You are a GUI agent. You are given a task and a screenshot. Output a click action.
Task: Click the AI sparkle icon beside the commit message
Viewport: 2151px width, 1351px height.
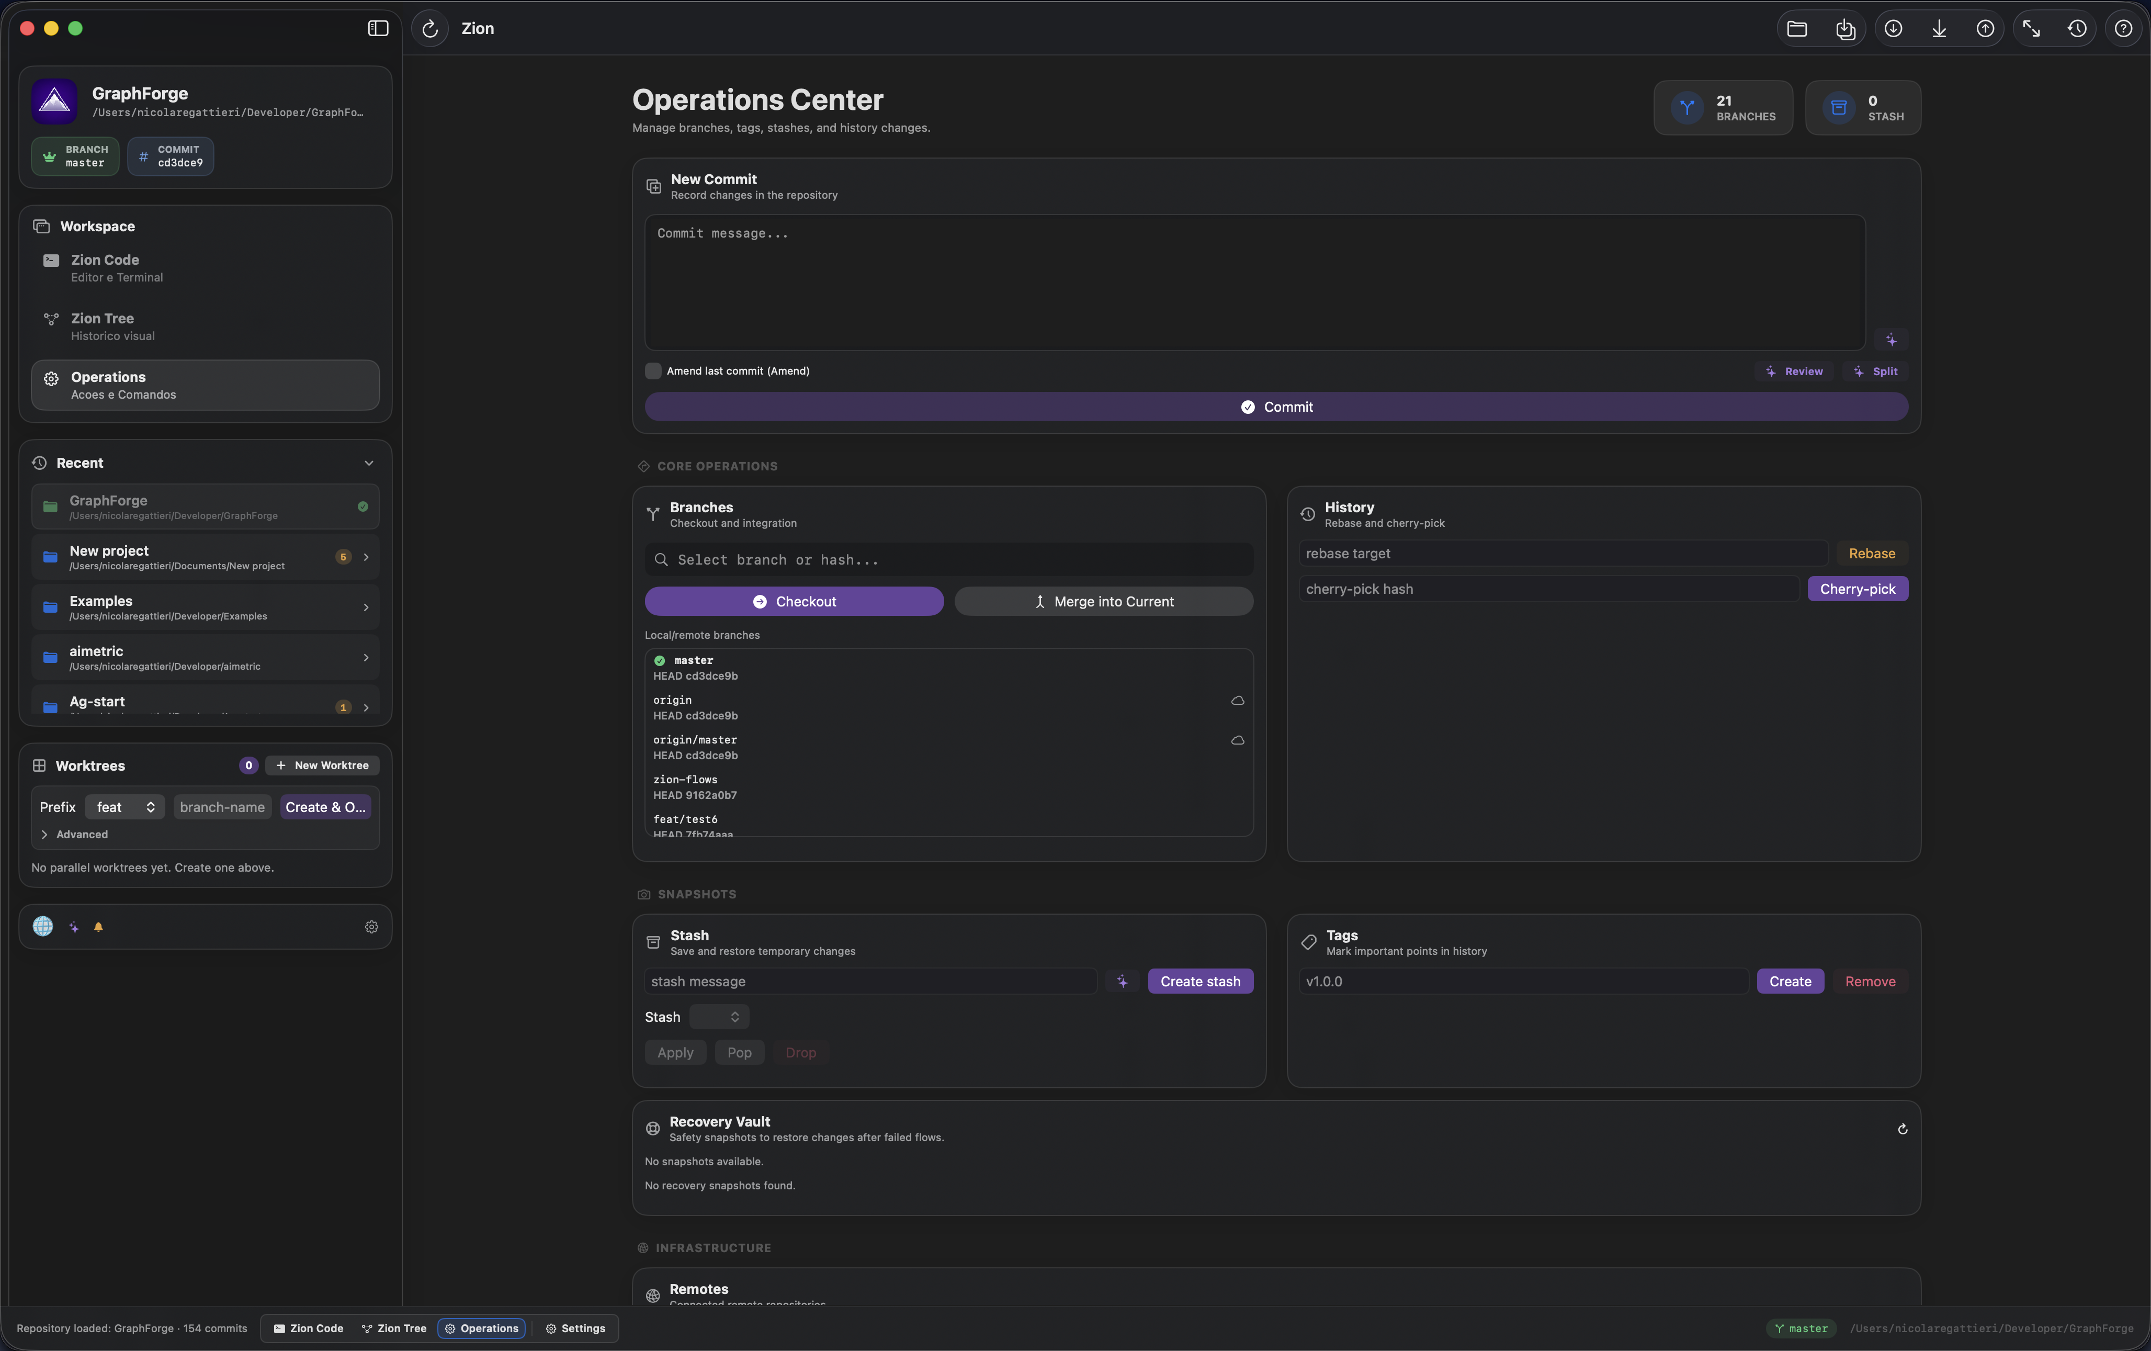point(1892,340)
